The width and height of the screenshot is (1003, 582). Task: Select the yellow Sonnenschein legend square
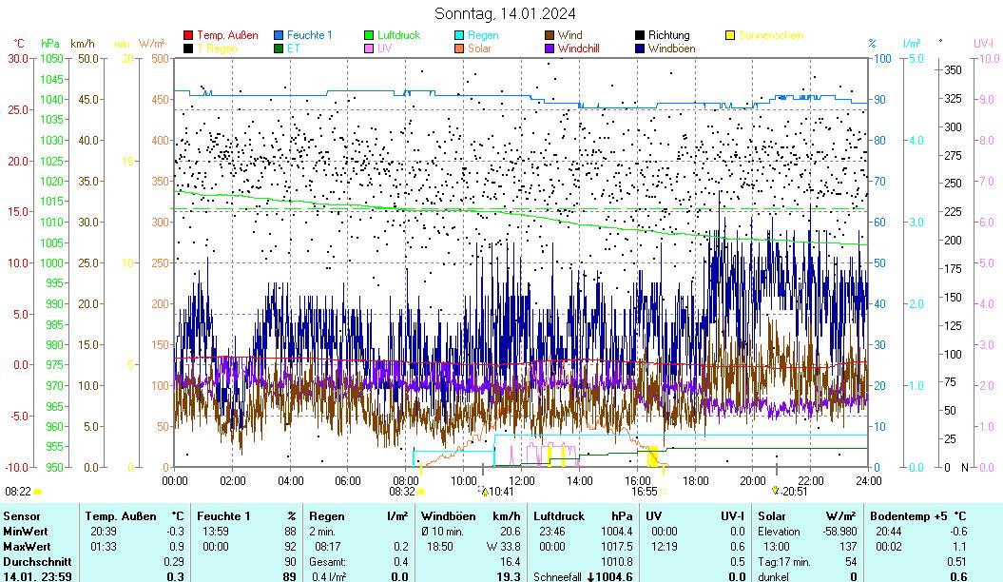[x=730, y=35]
